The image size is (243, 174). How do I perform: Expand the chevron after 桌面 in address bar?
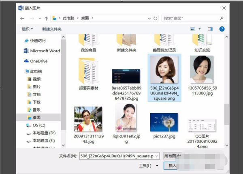92,18
